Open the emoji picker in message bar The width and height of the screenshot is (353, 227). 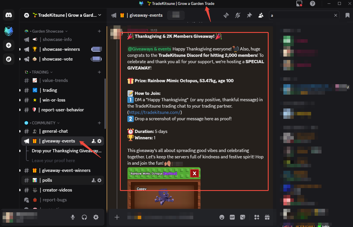tap(222, 217)
